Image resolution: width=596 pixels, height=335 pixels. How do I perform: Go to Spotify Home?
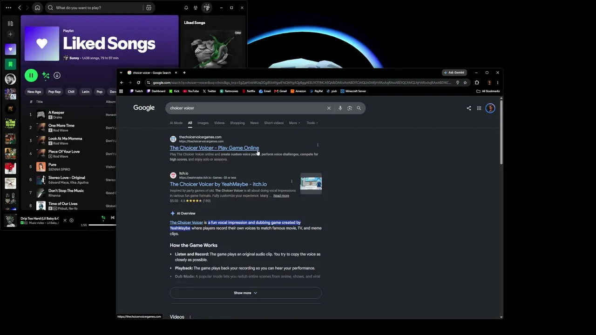click(x=37, y=7)
